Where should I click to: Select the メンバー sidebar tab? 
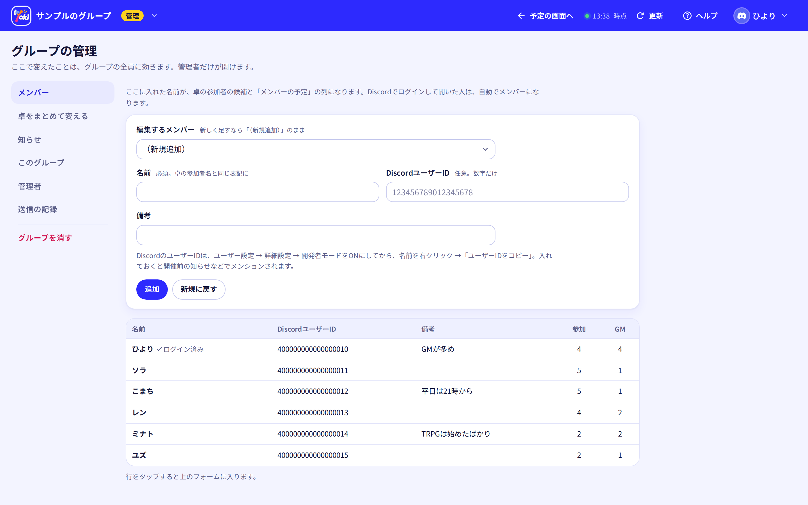pos(63,93)
